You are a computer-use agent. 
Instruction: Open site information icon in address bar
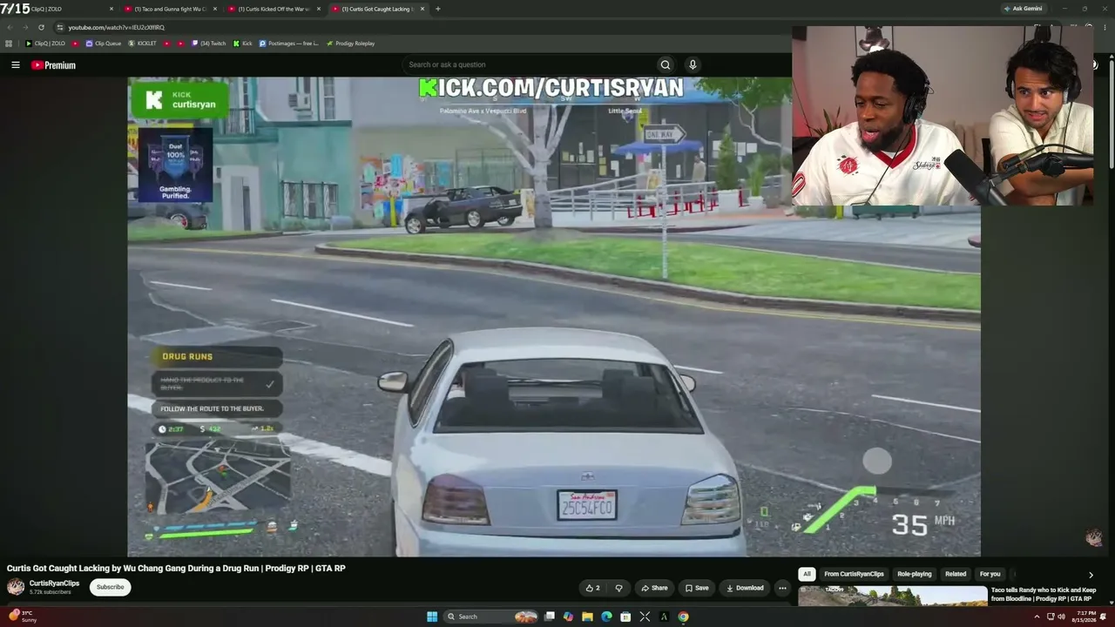coord(60,27)
